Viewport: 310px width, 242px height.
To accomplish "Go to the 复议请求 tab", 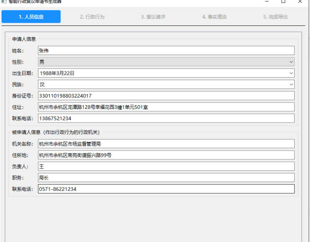I will pyautogui.click(x=153, y=17).
